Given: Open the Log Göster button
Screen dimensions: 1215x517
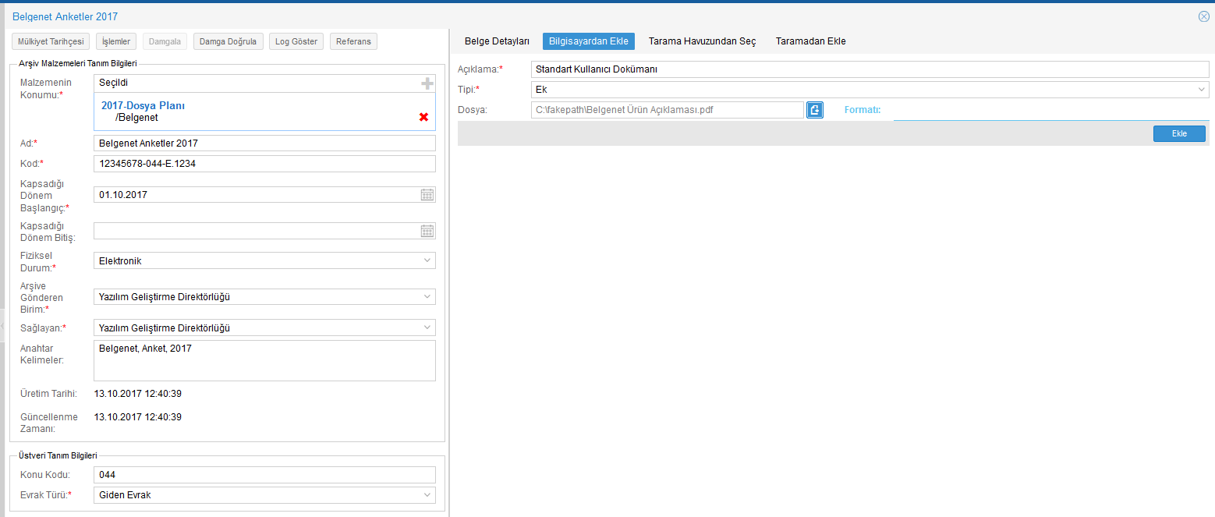Looking at the screenshot, I should [x=296, y=41].
